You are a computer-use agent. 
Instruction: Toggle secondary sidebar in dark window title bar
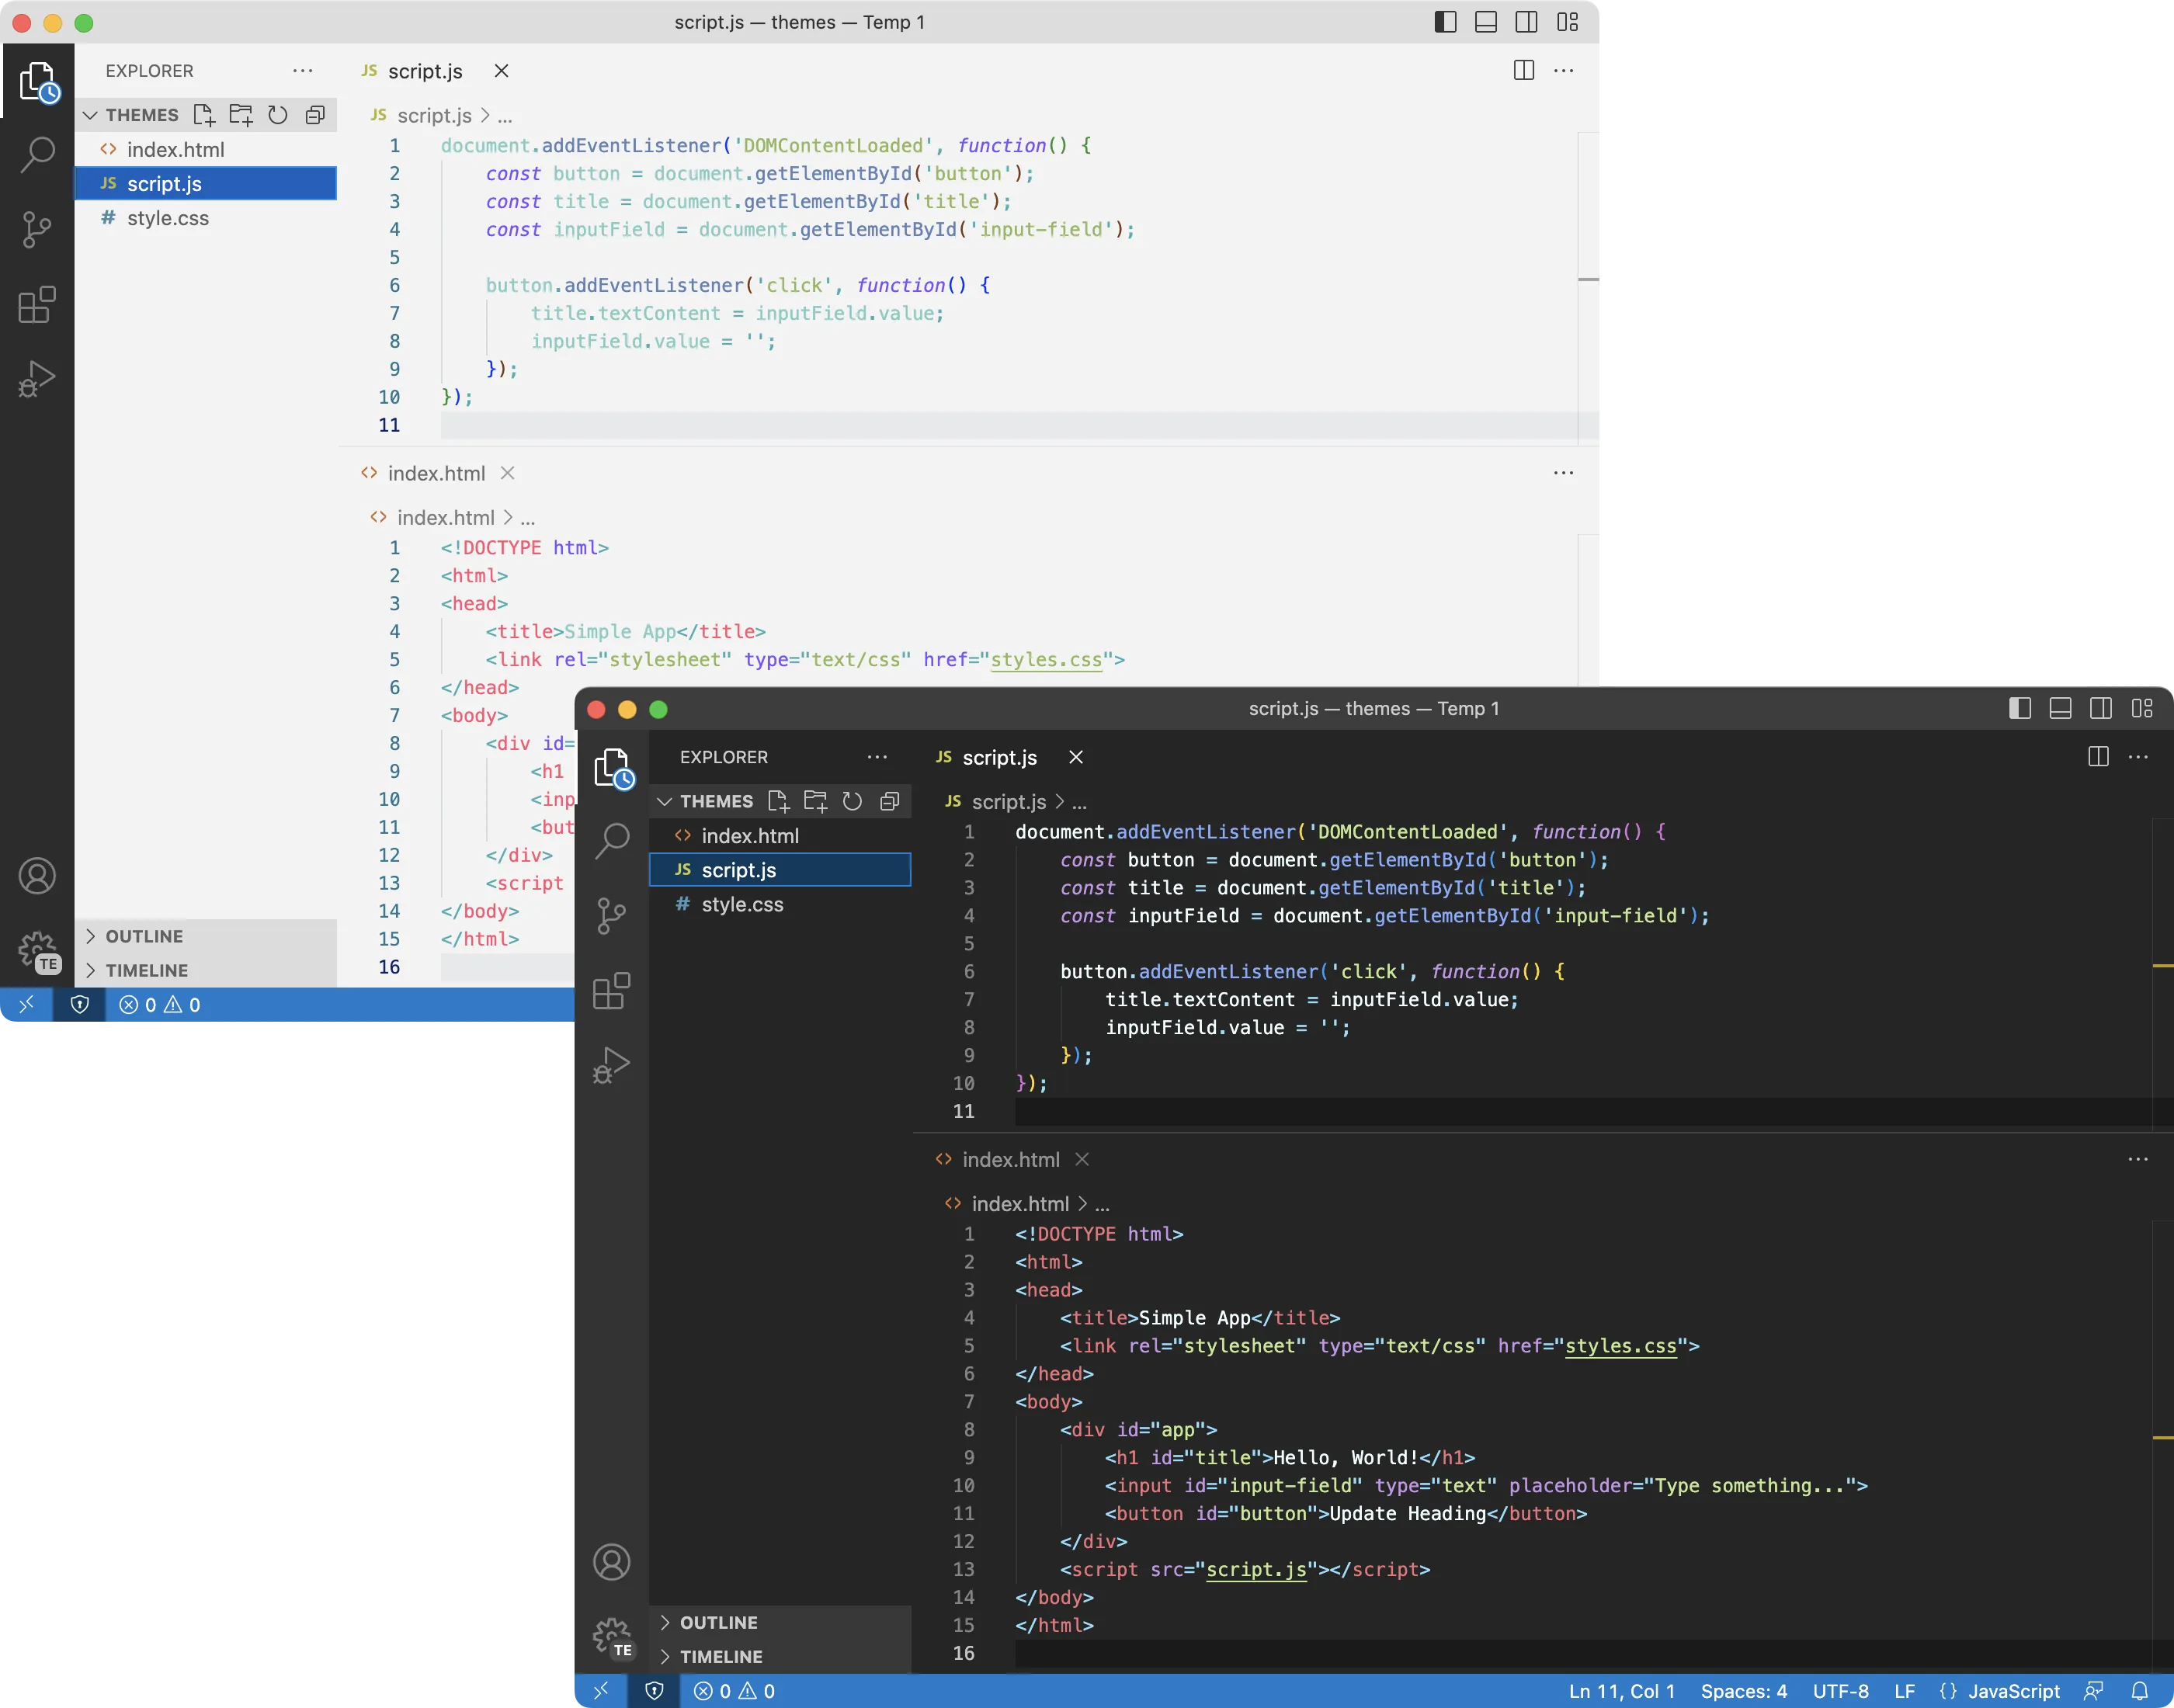2101,708
